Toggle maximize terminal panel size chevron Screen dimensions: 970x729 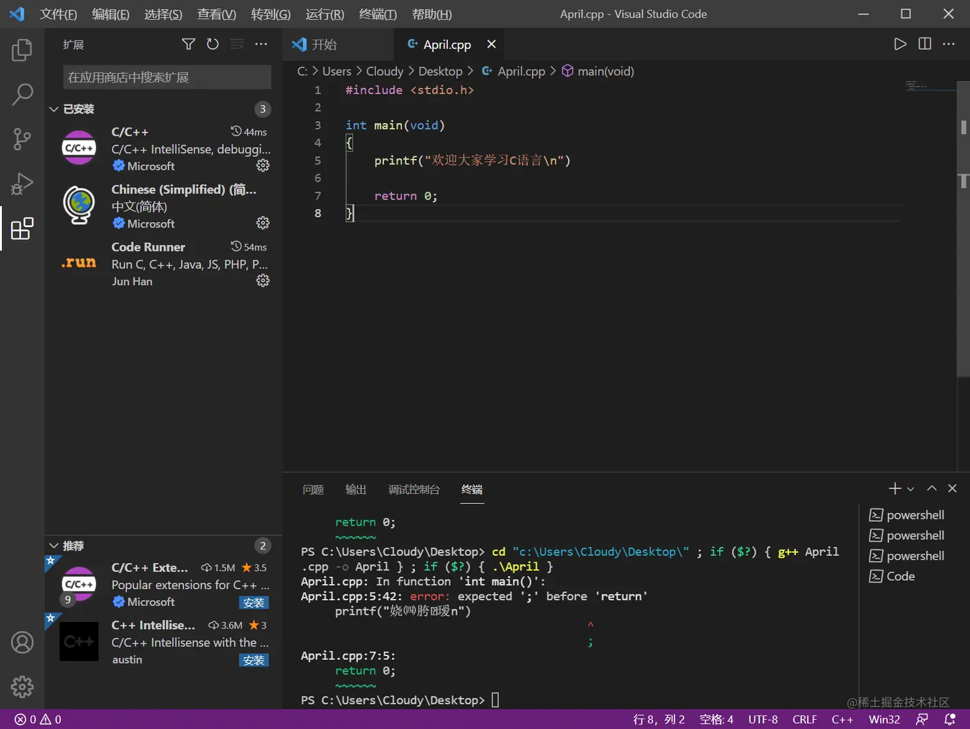932,489
